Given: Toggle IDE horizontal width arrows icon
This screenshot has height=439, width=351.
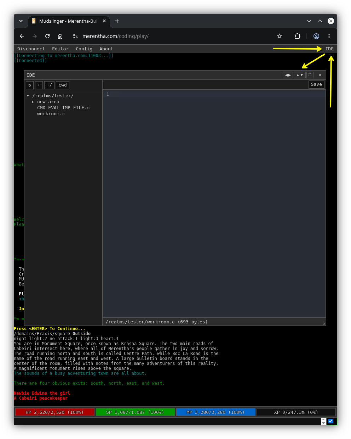Looking at the screenshot, I should 288,75.
